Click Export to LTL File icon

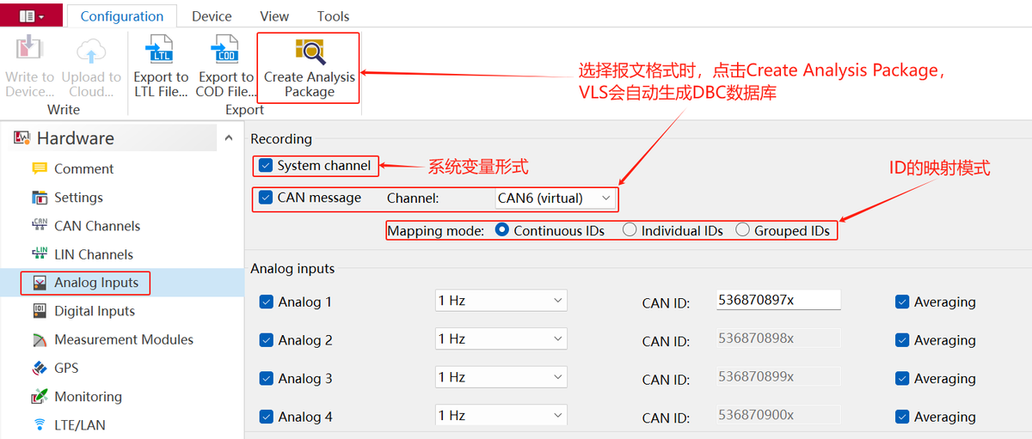[x=160, y=50]
